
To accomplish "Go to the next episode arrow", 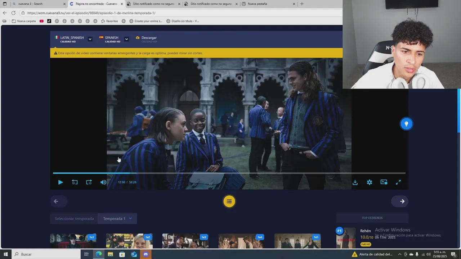I will pos(400,201).
